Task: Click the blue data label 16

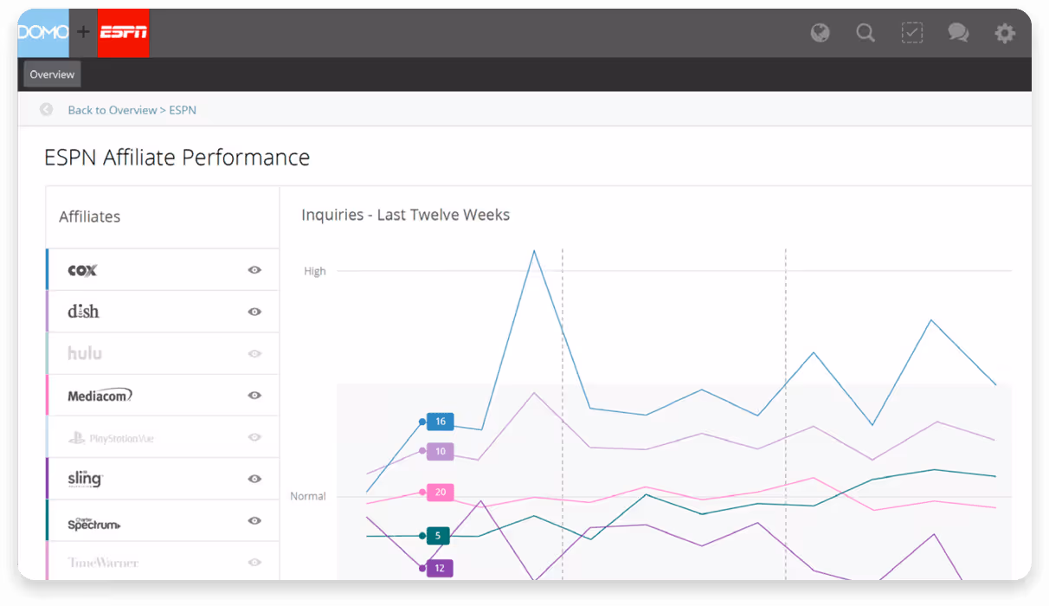Action: [x=441, y=422]
